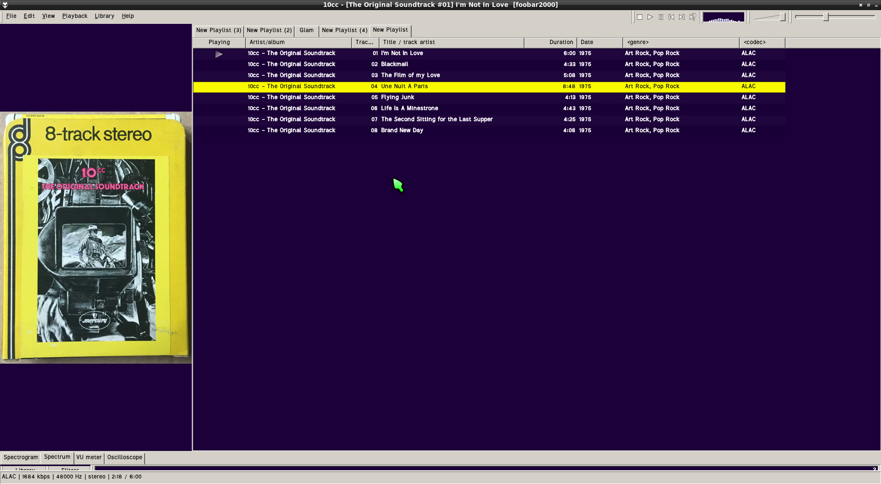The width and height of the screenshot is (881, 484).
Task: Click the window menu button in the title bar
Action: [5, 5]
